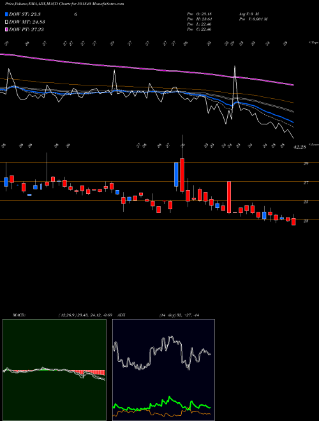Click the price axis label 23
The image size is (319, 421).
pos(306,221)
